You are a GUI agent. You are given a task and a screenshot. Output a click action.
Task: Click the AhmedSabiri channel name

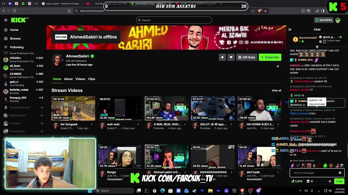pos(77,56)
